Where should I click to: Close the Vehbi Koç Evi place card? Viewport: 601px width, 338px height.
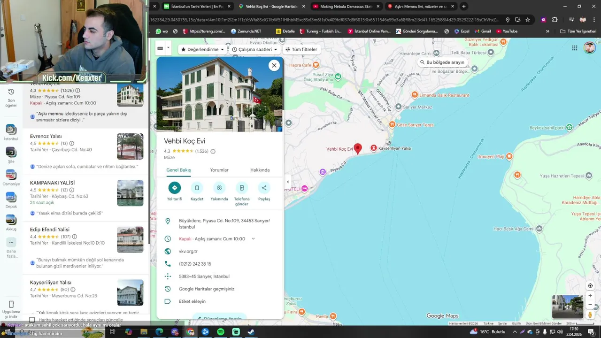click(x=274, y=65)
